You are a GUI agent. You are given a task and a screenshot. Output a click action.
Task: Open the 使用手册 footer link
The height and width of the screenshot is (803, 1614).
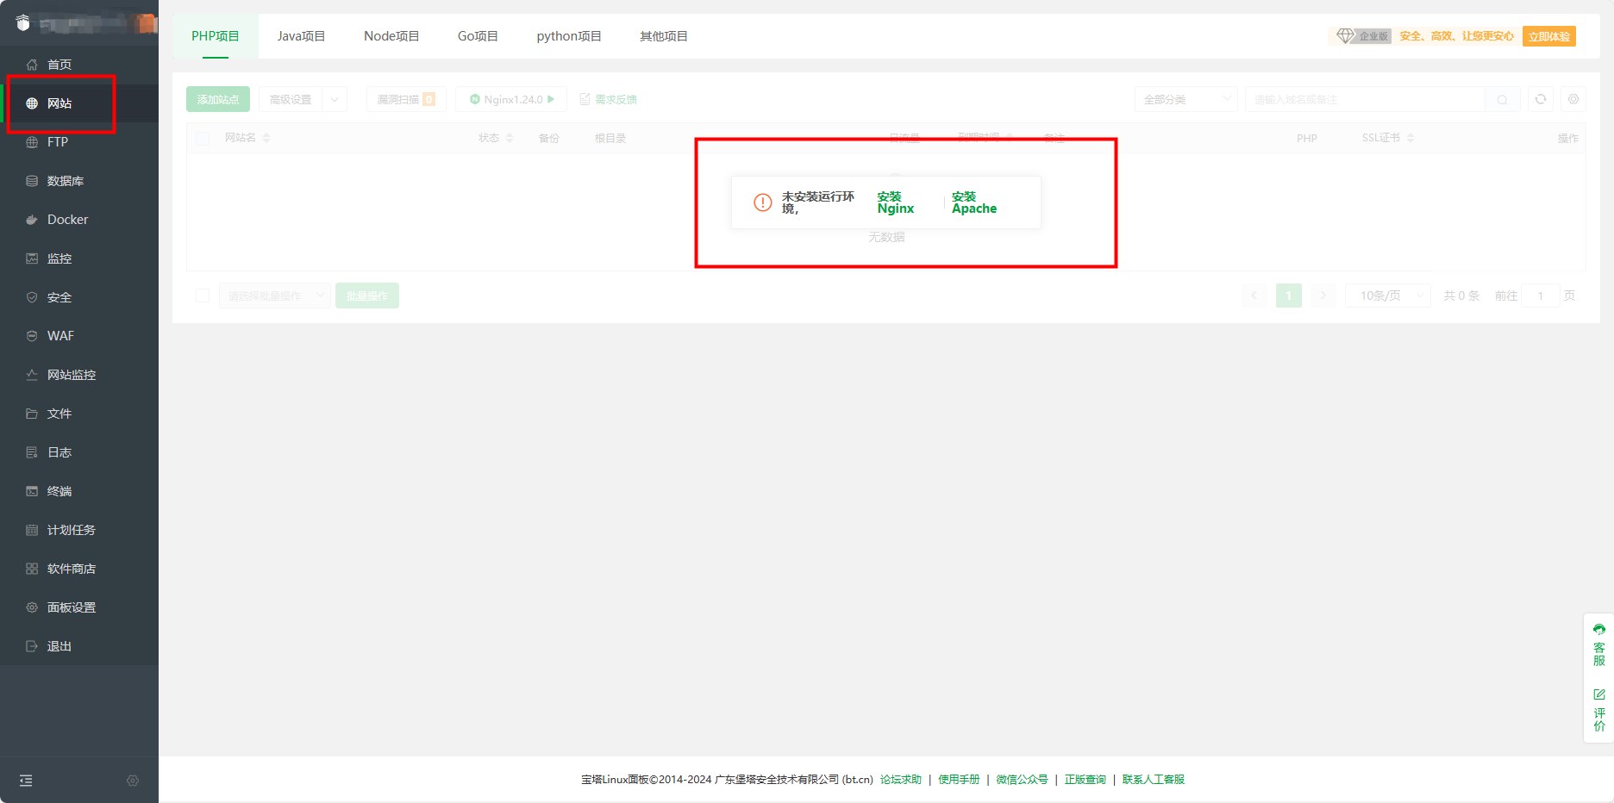pyautogui.click(x=959, y=780)
